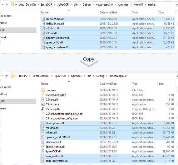Sort by Type in top window

[135, 12]
